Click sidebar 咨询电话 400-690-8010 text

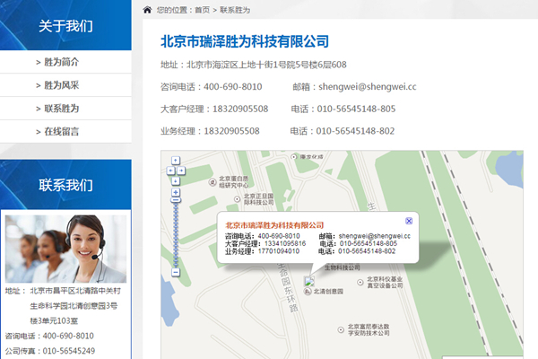tap(49, 336)
